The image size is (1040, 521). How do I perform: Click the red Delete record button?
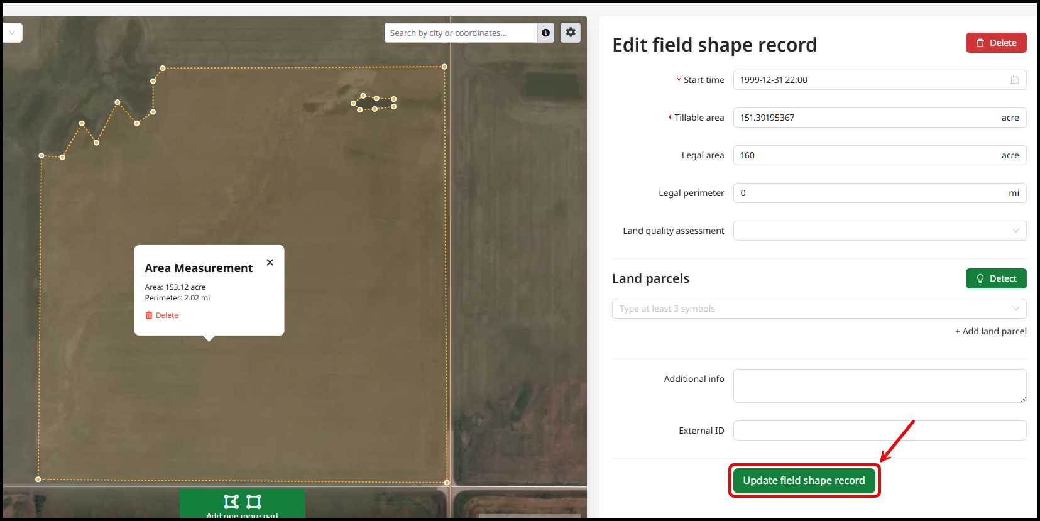pos(995,43)
